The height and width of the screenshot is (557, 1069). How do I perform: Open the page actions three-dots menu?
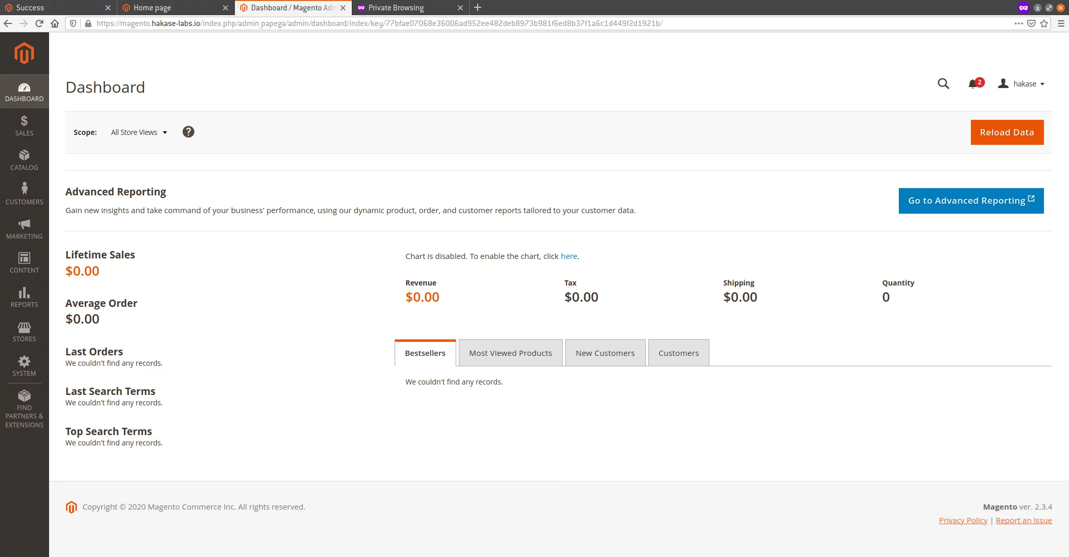point(1018,23)
